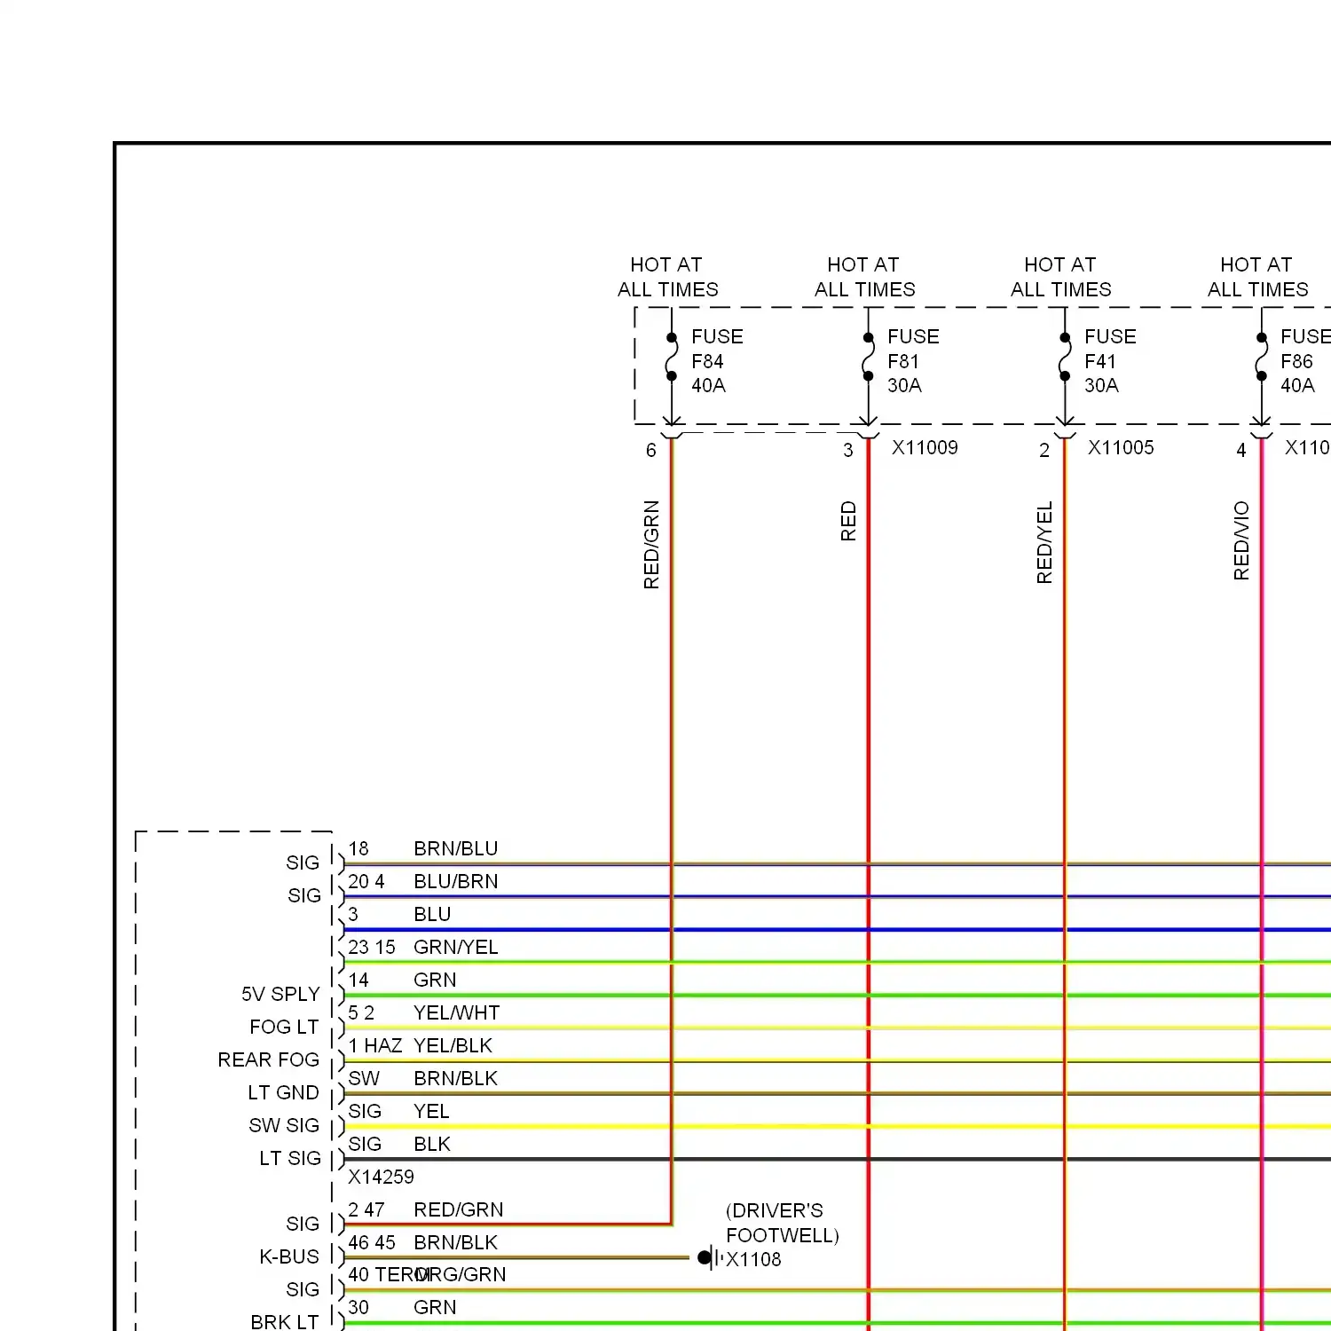Select connector label X11005
Screen dimensions: 1331x1331
click(x=1121, y=447)
